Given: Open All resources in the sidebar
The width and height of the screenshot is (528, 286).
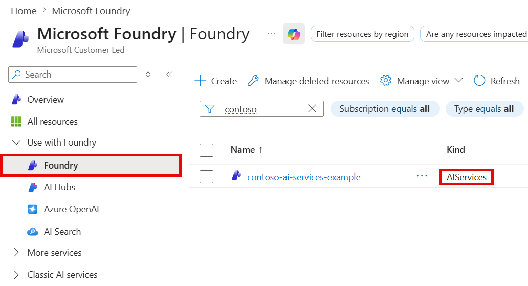Looking at the screenshot, I should (53, 122).
